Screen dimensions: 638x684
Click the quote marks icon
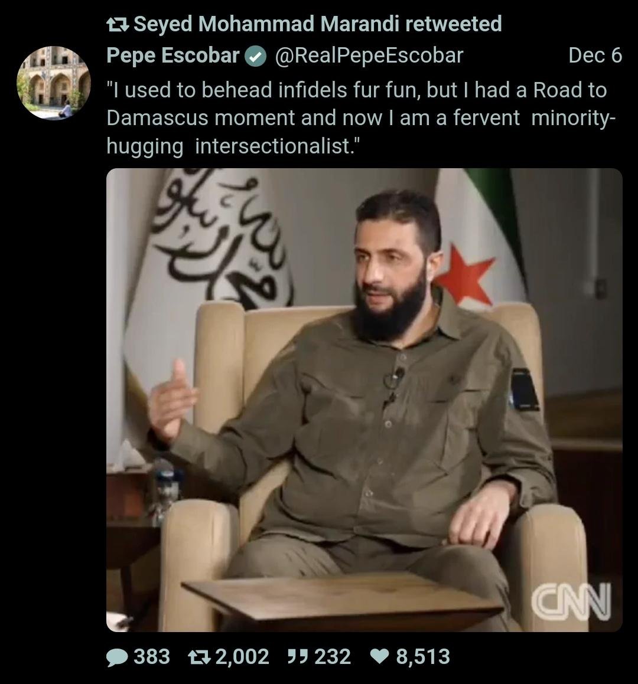coord(298,656)
